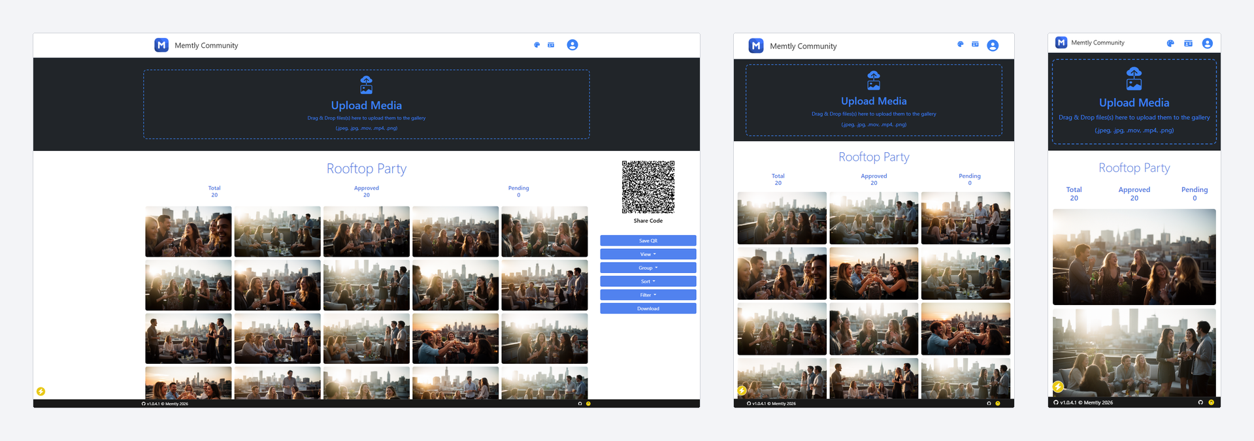Click the Rooftop Party heading in the tablet view
Screen dimensions: 1254x441
(x=874, y=157)
